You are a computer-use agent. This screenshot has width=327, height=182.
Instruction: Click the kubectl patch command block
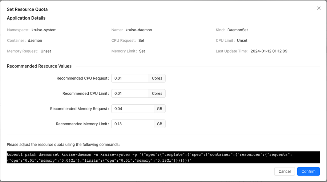point(163,157)
